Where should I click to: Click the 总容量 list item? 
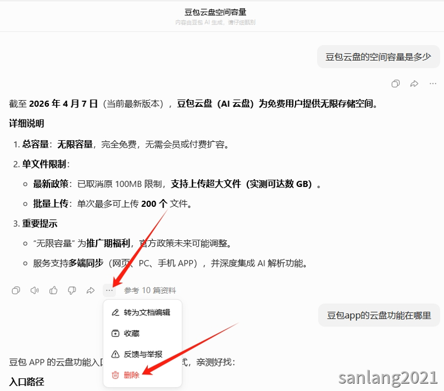point(121,145)
